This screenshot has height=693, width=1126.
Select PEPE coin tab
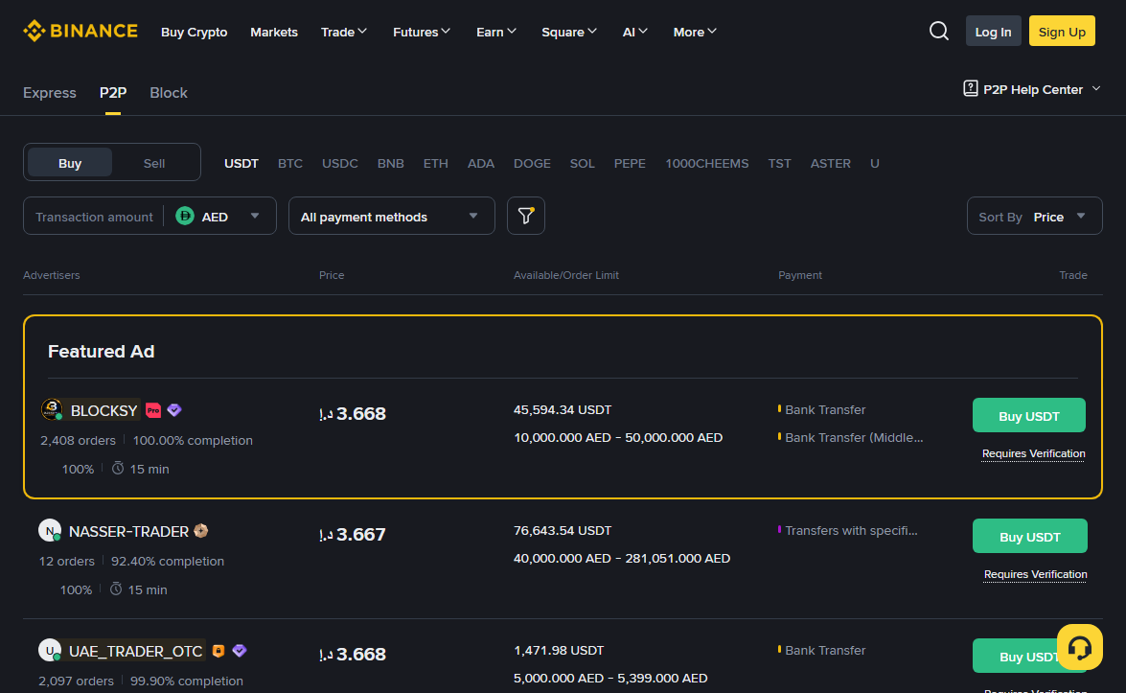click(630, 163)
